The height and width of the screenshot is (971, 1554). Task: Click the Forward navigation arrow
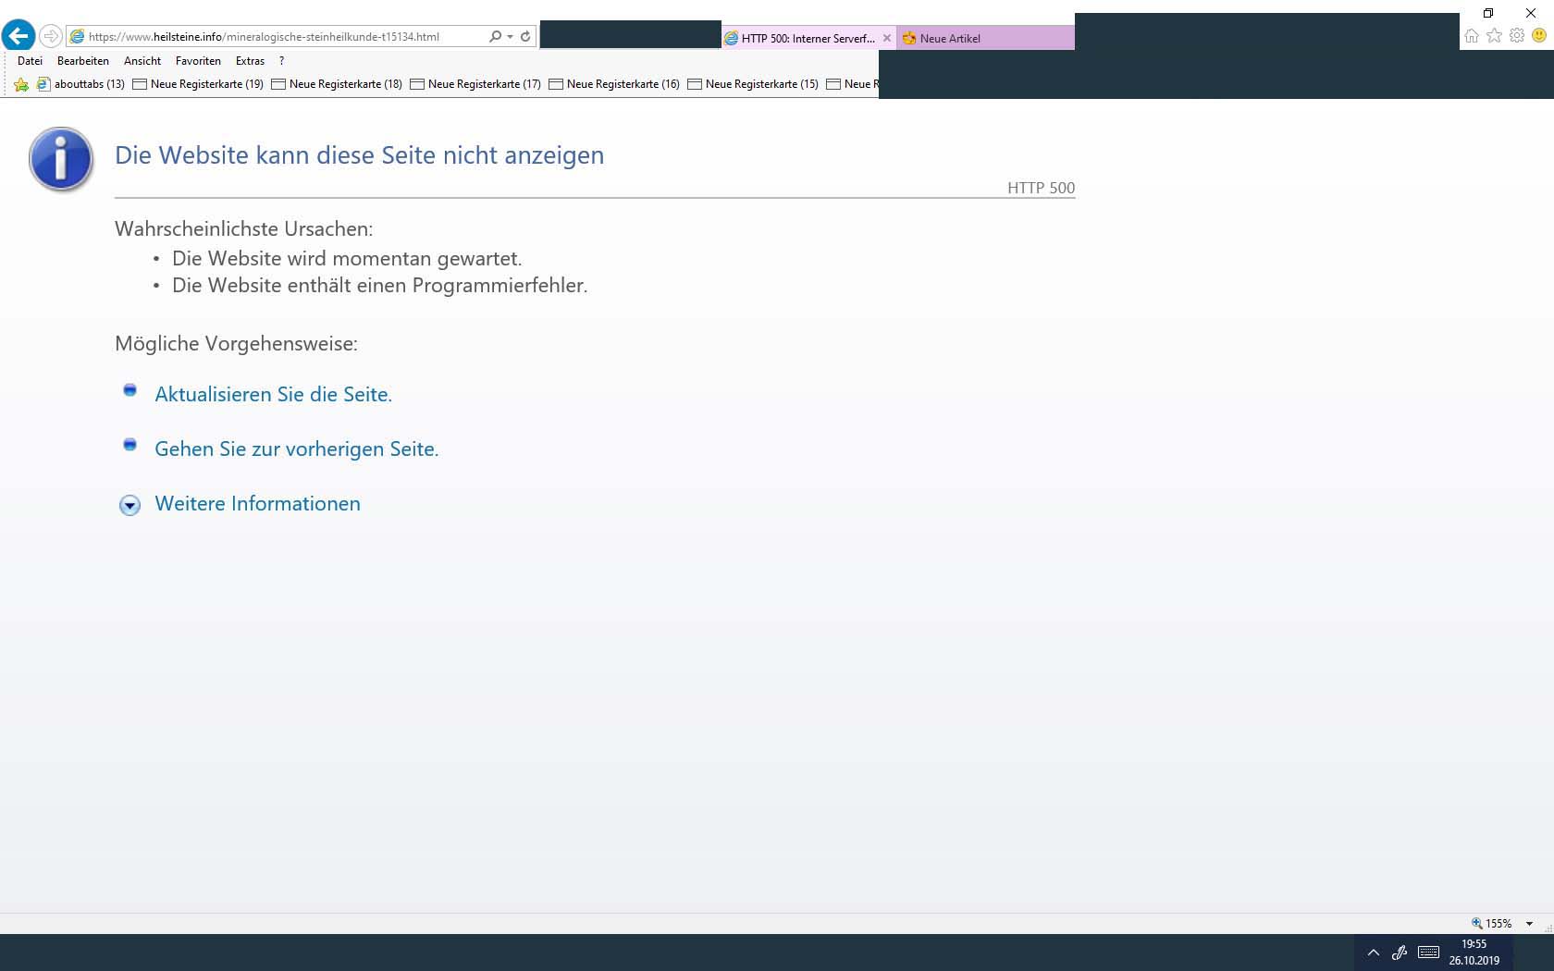point(51,36)
